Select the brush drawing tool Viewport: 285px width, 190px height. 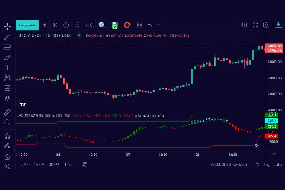(8, 57)
